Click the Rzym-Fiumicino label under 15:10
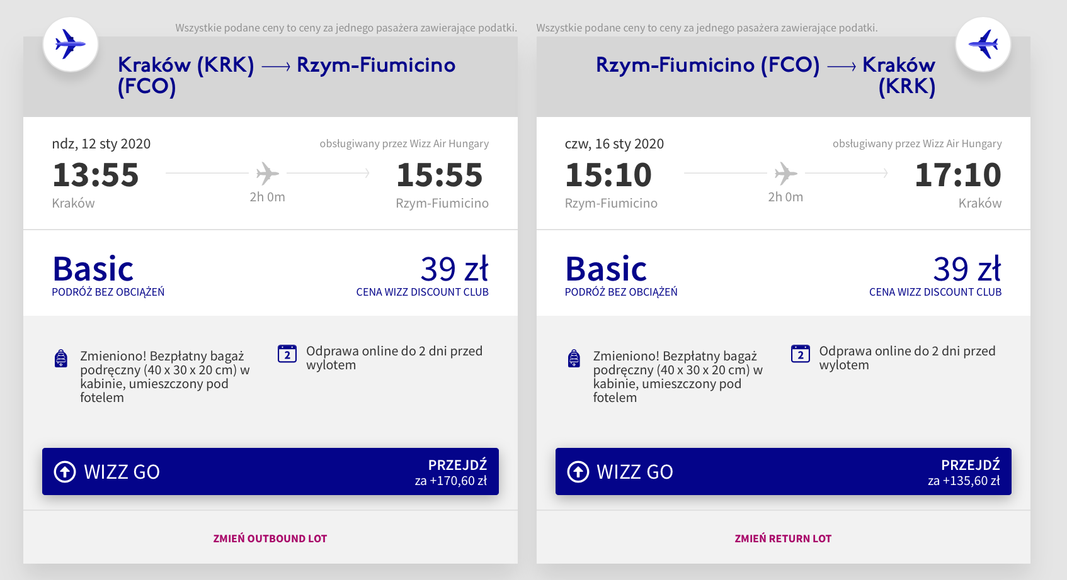Viewport: 1067px width, 580px height. coord(611,203)
